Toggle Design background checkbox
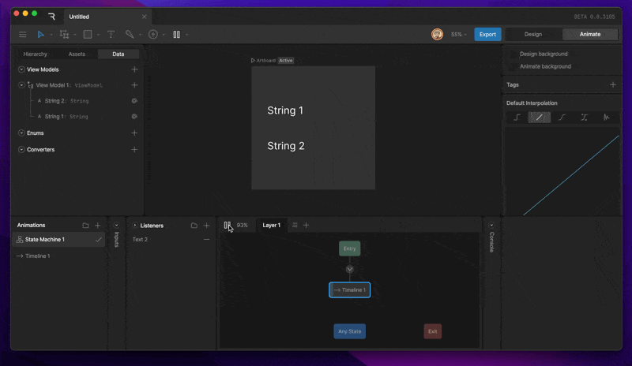This screenshot has height=366, width=632. 513,54
